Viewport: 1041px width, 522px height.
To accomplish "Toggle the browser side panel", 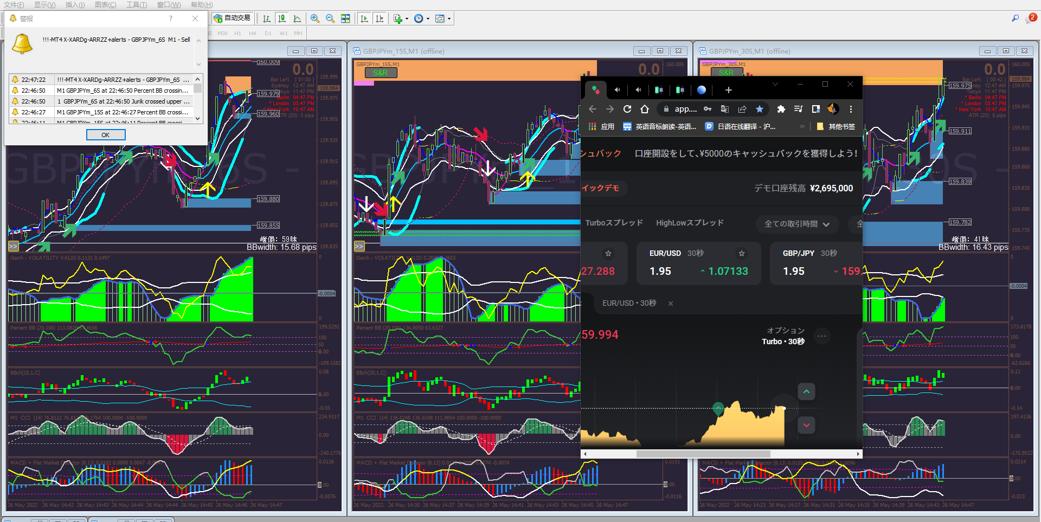I will [x=815, y=109].
